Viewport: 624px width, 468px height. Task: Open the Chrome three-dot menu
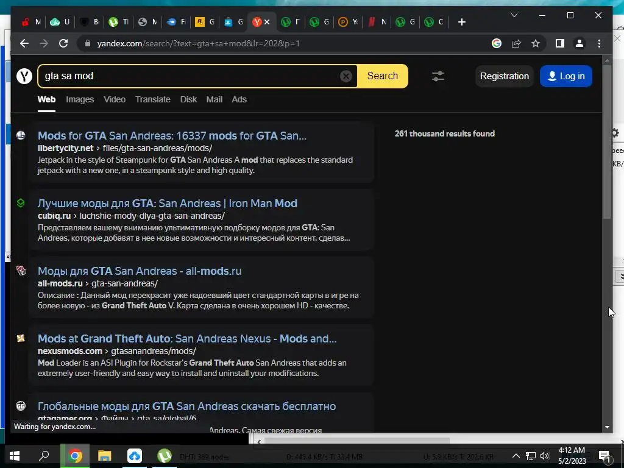pos(600,43)
